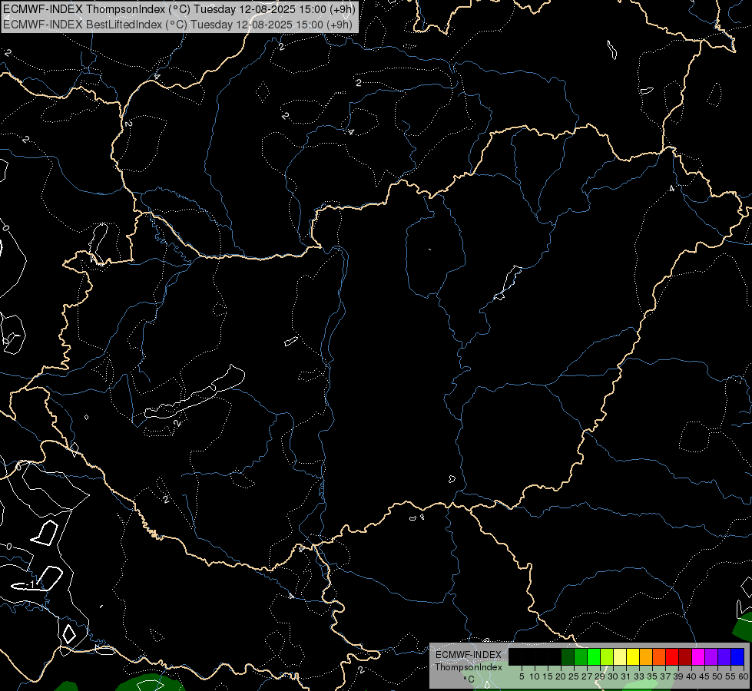Click legend tick value 20

click(562, 676)
